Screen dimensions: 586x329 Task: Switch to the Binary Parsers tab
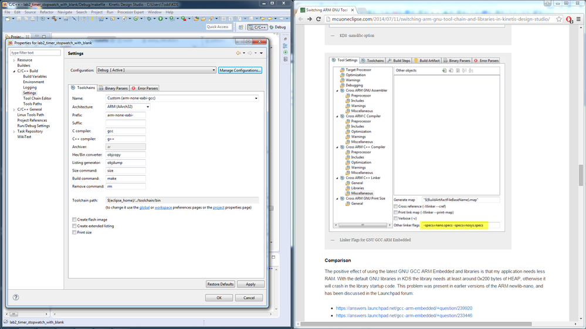pyautogui.click(x=113, y=88)
